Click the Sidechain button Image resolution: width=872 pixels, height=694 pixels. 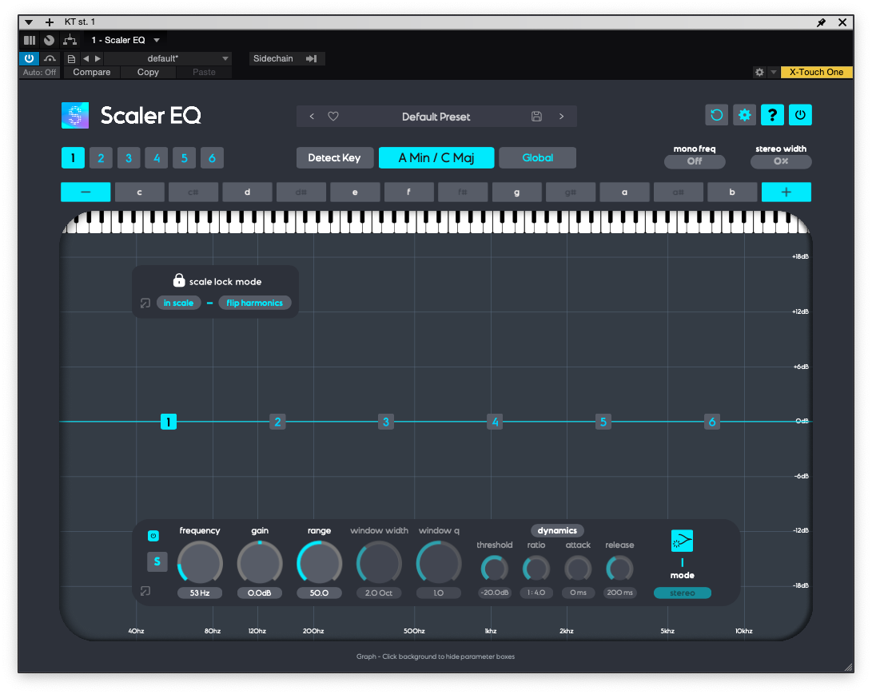click(x=286, y=58)
